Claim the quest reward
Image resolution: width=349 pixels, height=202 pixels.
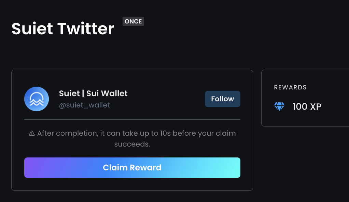[x=132, y=168]
